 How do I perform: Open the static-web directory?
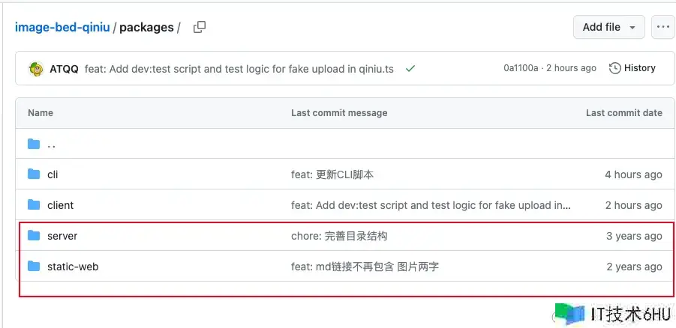pos(73,267)
